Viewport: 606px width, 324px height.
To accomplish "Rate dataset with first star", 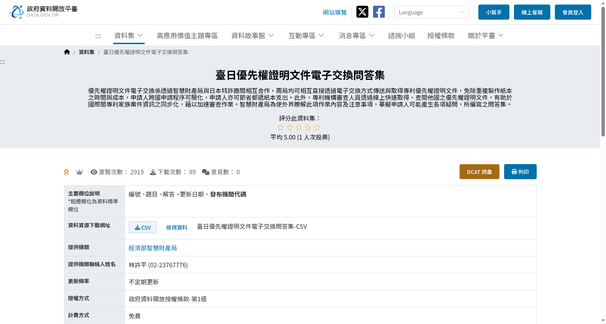I will pyautogui.click(x=281, y=128).
